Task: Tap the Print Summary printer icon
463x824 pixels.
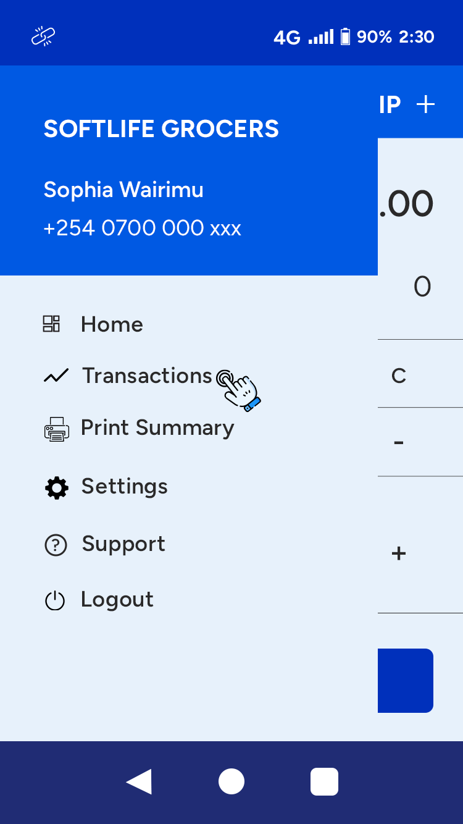Action: (x=57, y=429)
